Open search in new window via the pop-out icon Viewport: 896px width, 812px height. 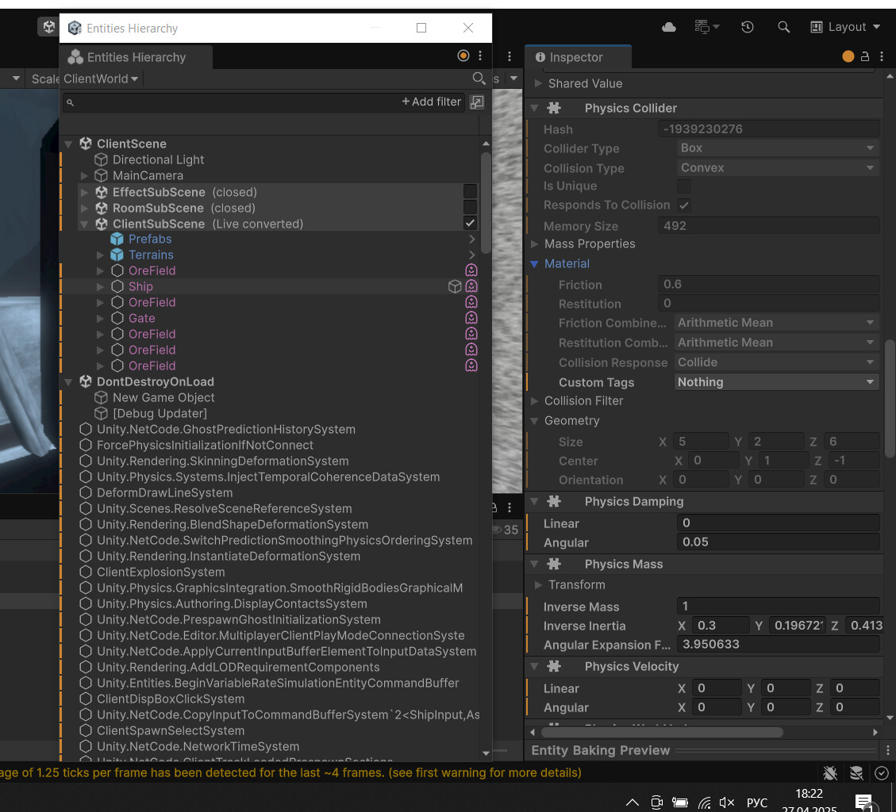click(476, 102)
